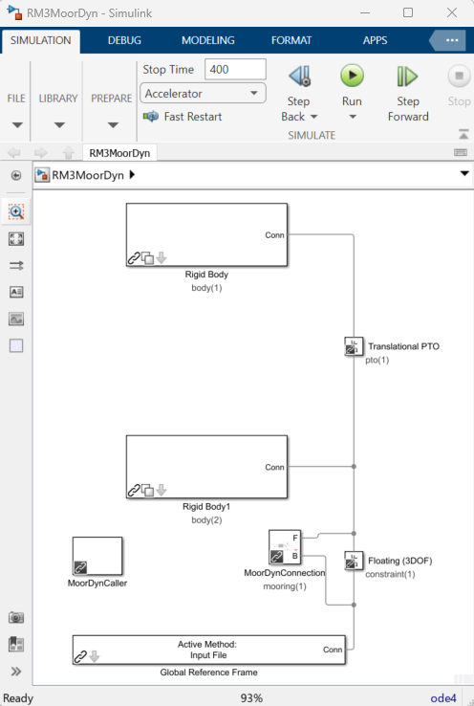Toggle the Hide/Show Explorer Bar arrow icon

pos(16,176)
